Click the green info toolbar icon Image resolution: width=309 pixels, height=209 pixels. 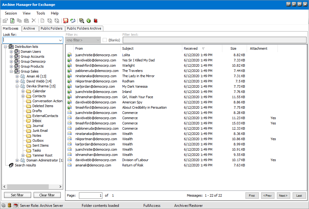89,20
